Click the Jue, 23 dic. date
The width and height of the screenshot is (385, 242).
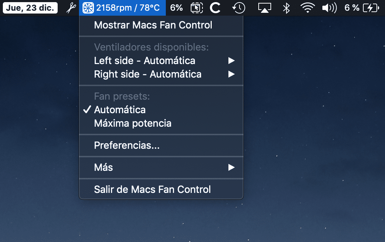pyautogui.click(x=30, y=8)
